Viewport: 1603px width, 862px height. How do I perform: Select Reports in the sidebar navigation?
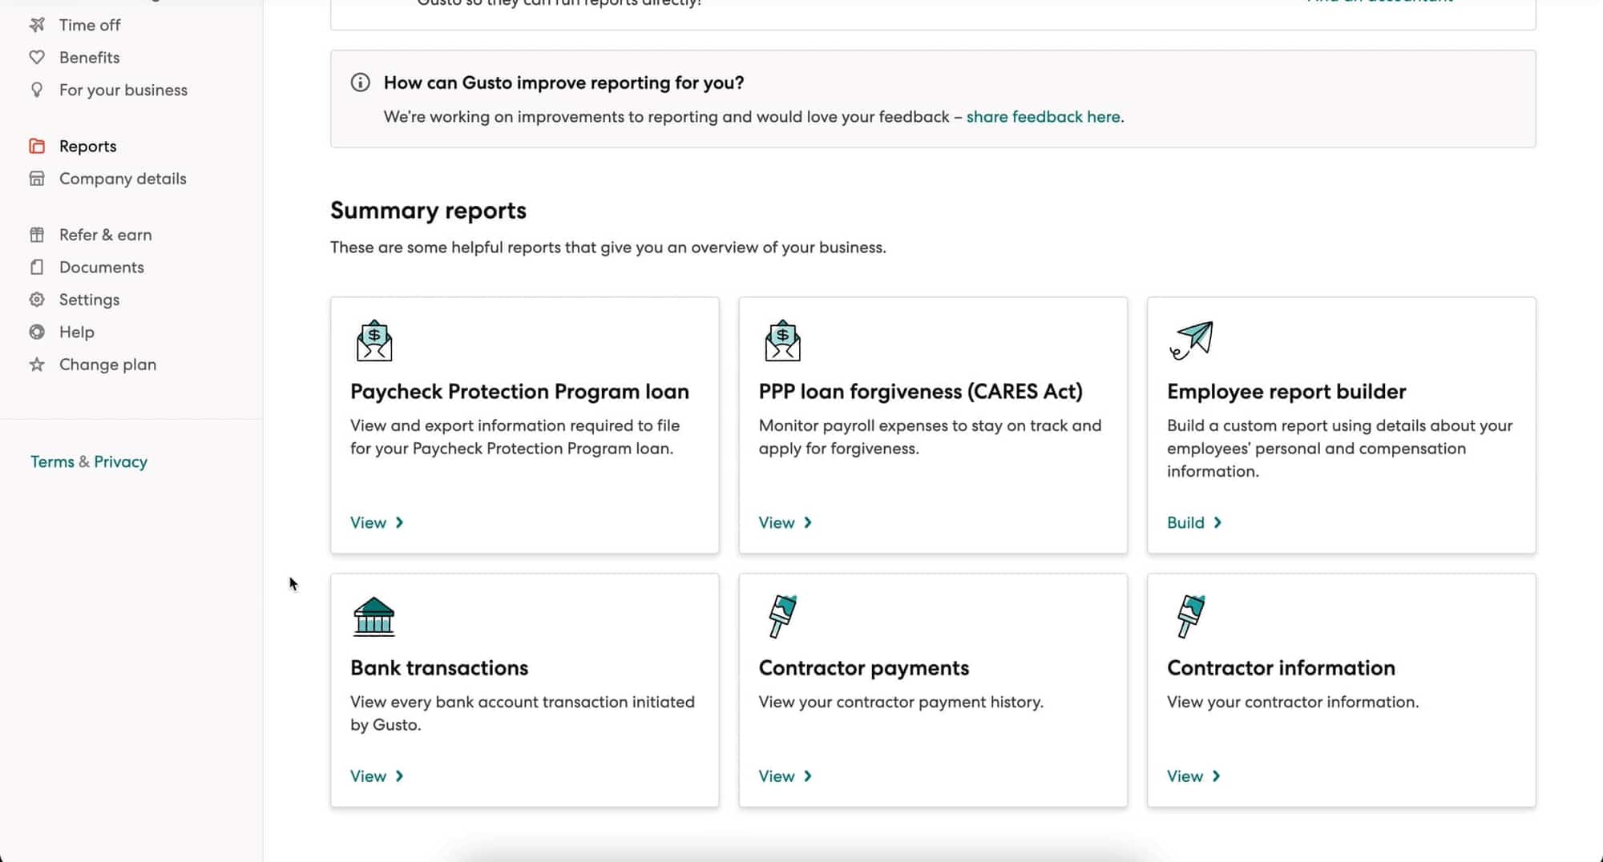87,146
